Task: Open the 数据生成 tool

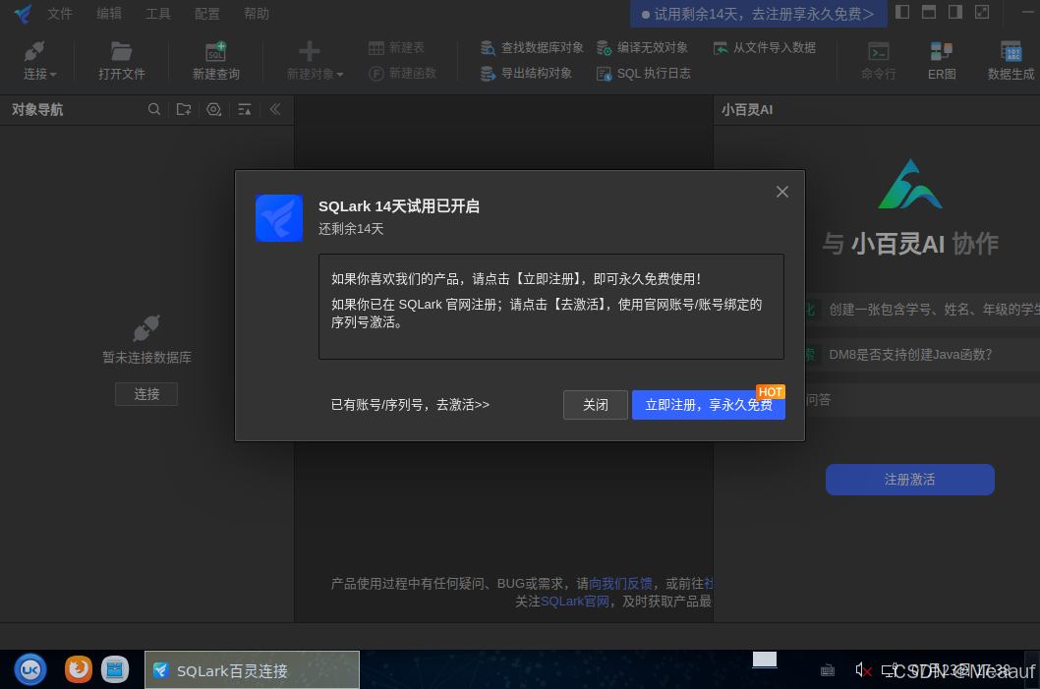Action: coord(1011,60)
